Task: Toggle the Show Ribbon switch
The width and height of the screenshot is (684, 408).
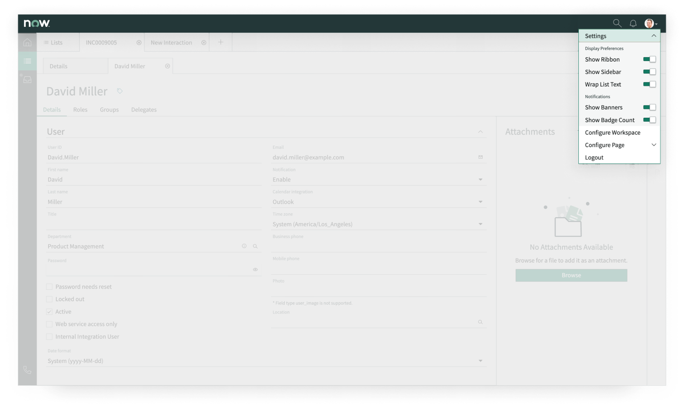Action: (x=649, y=59)
